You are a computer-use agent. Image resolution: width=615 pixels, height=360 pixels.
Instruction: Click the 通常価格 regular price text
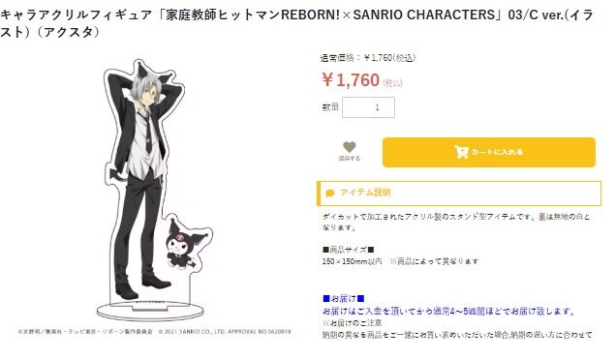point(368,58)
